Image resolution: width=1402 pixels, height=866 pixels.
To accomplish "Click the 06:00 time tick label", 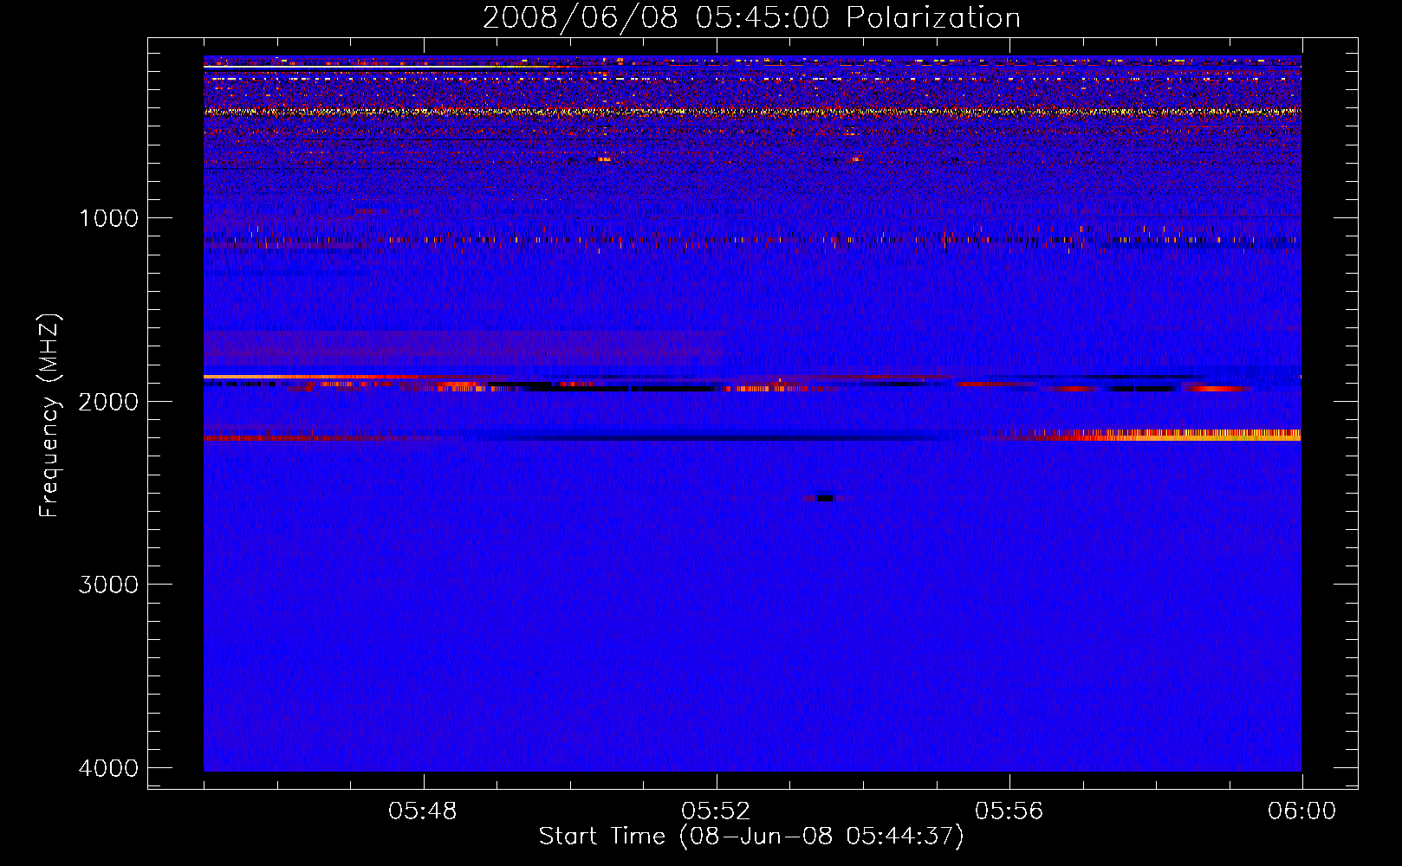I will click(1301, 811).
